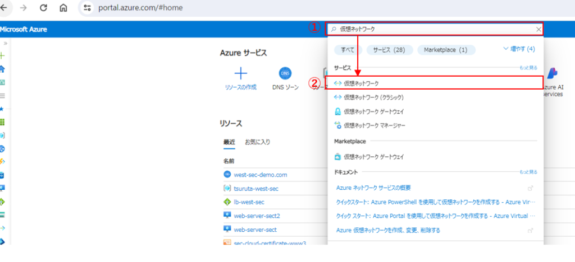Select the サービス (28) filter chip
The image size is (575, 262).
[x=390, y=50]
